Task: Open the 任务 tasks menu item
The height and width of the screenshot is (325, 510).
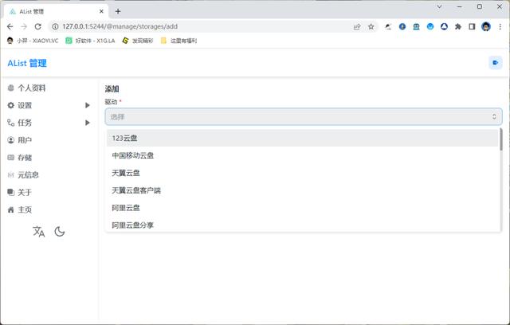Action: click(19, 123)
